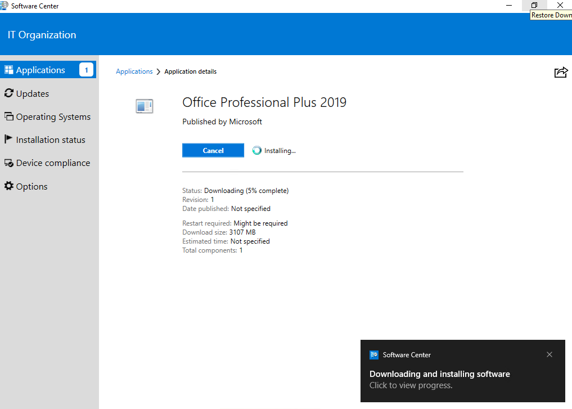Click Office Professional Plus 2019 title
The height and width of the screenshot is (409, 572).
click(x=264, y=102)
